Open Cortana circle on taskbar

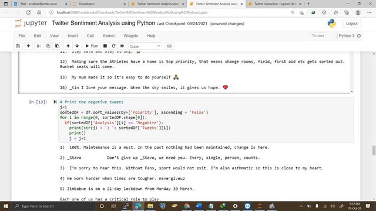102,206
